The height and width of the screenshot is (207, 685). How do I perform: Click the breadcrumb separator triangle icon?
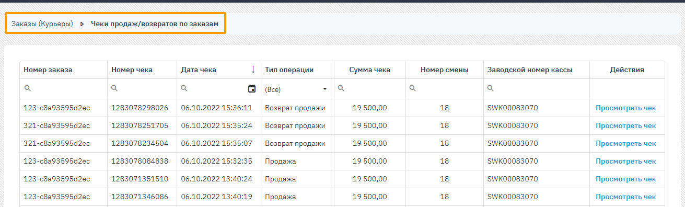[82, 24]
